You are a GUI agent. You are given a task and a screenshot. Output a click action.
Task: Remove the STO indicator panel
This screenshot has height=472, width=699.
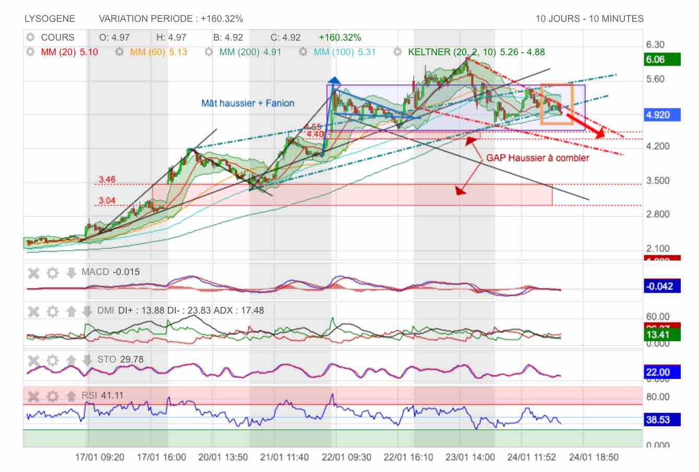point(33,360)
